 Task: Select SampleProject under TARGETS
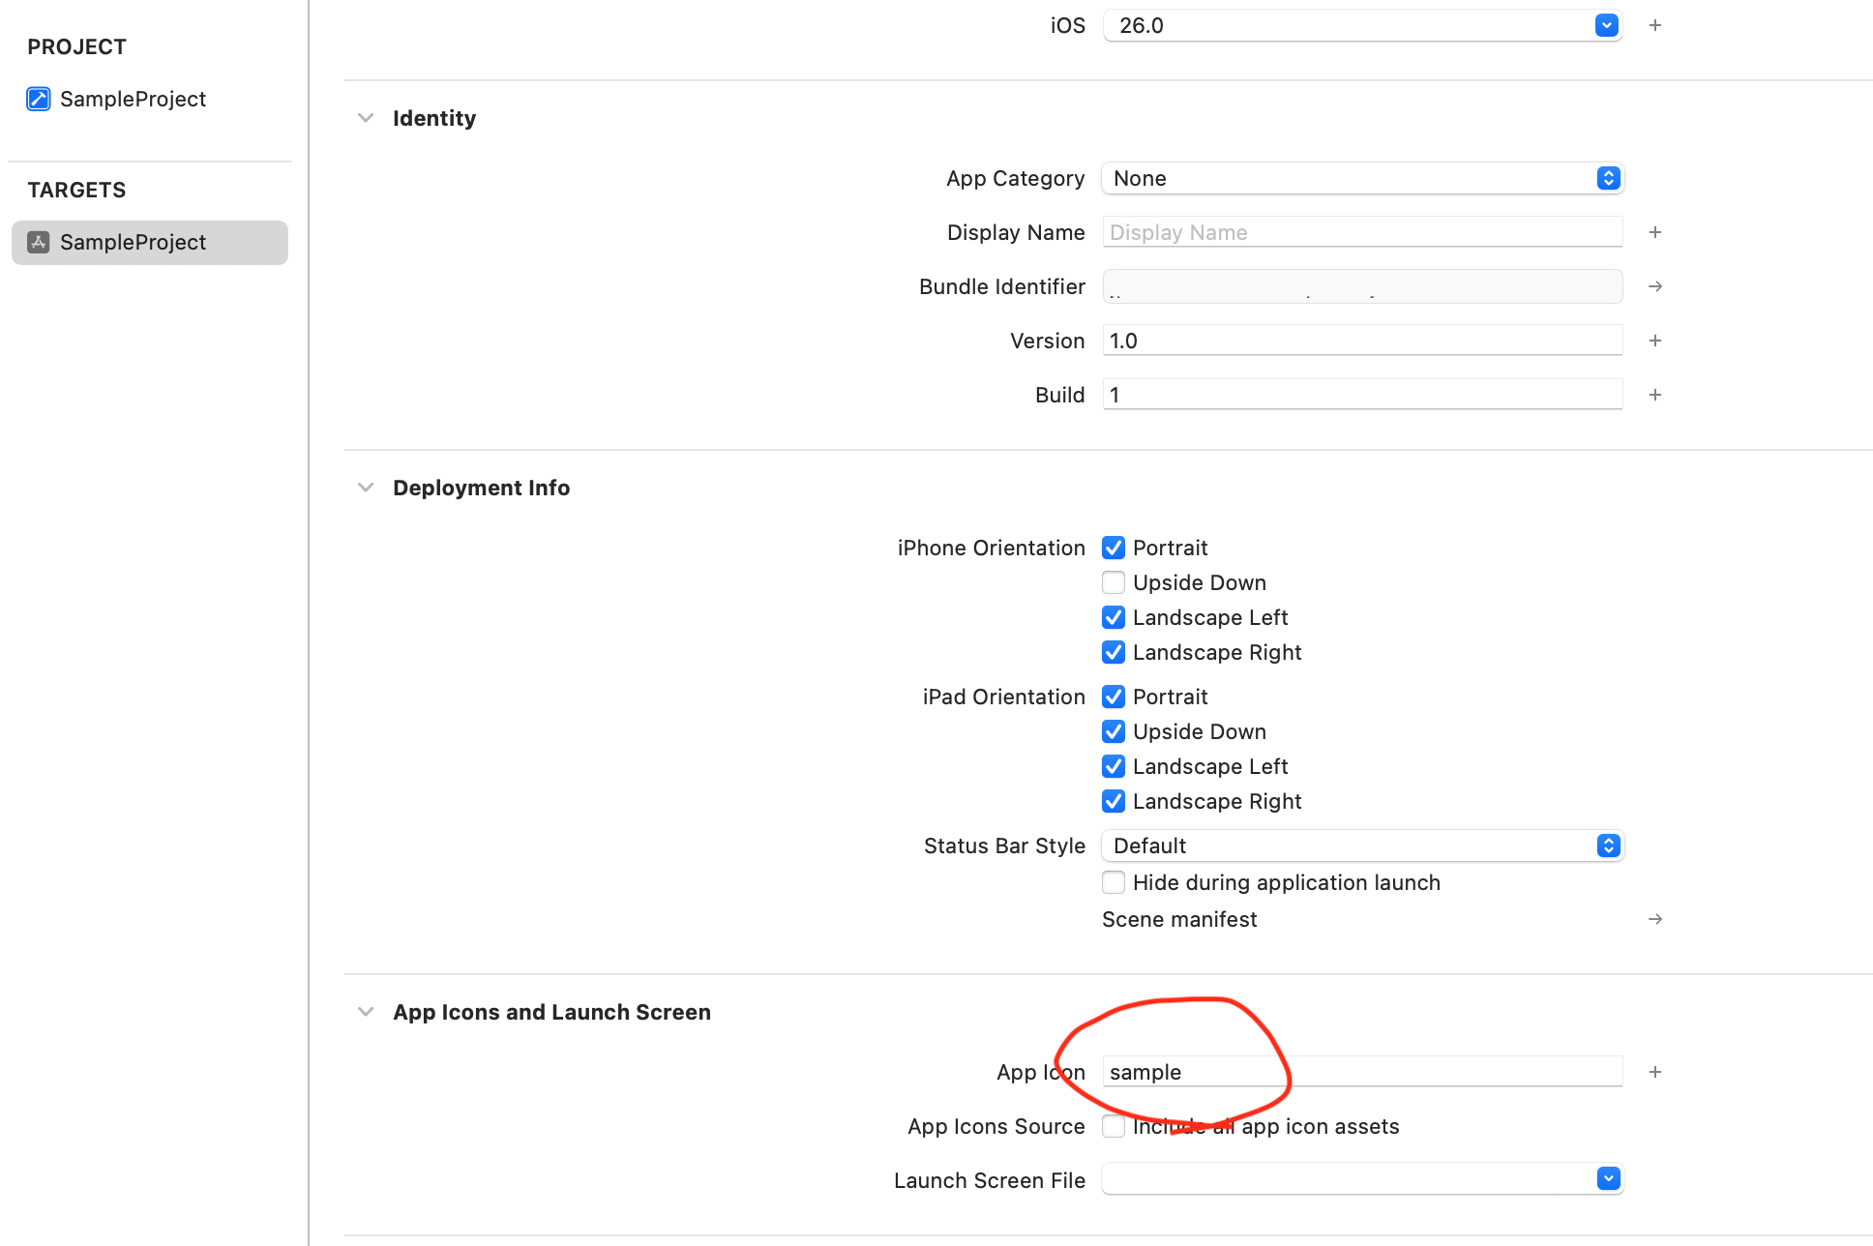tap(150, 242)
